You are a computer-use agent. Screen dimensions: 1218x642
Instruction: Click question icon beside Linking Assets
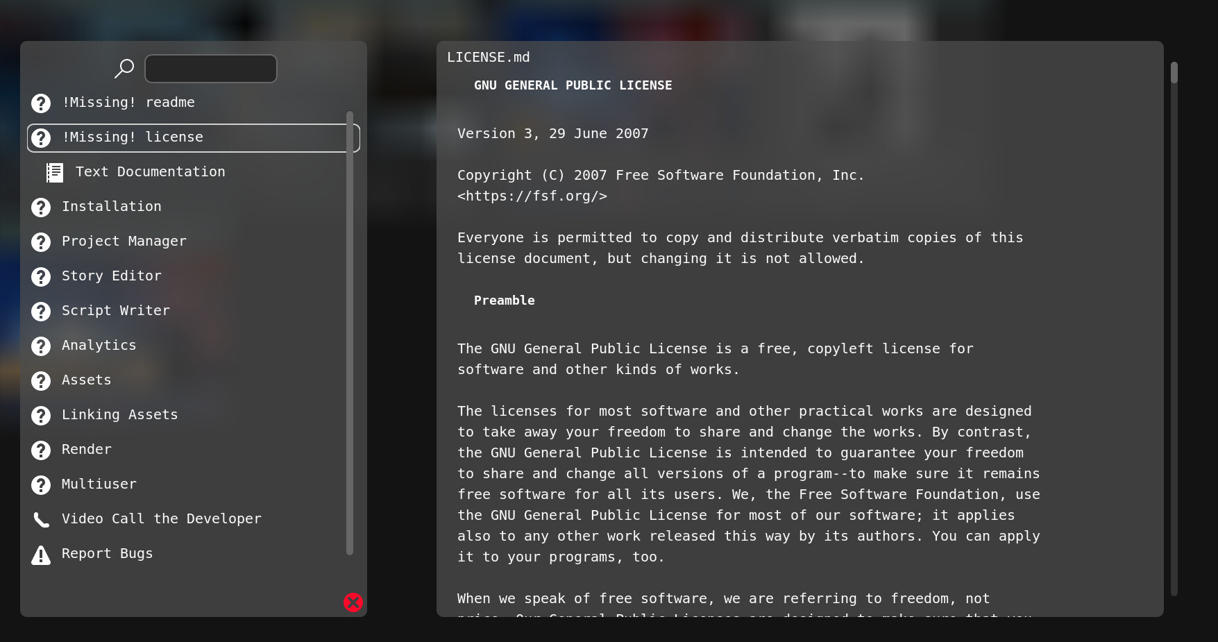coord(41,415)
